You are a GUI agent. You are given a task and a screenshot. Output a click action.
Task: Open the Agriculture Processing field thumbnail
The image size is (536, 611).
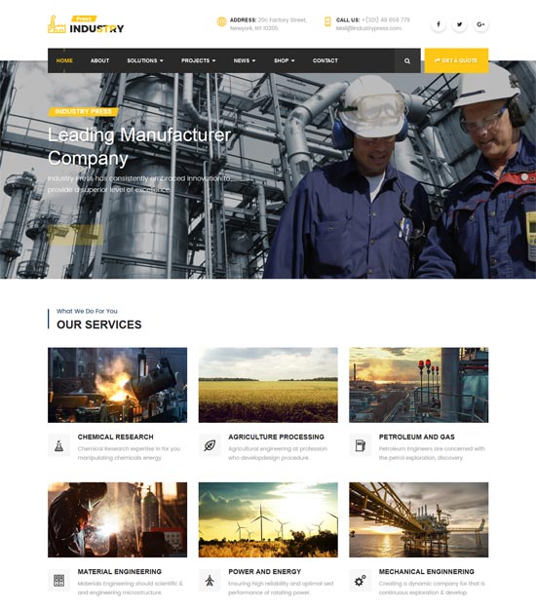pos(268,385)
